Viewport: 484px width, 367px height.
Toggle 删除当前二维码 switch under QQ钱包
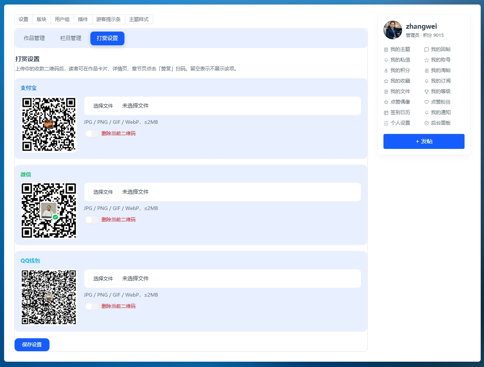(x=91, y=306)
